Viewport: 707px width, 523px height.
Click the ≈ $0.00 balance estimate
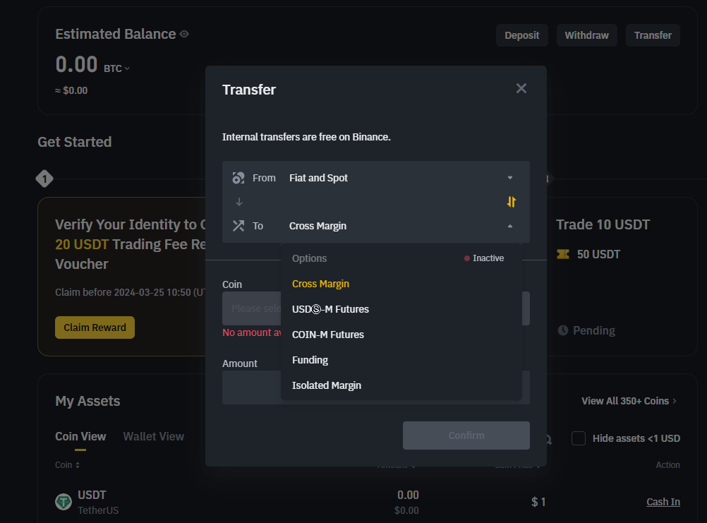[71, 90]
